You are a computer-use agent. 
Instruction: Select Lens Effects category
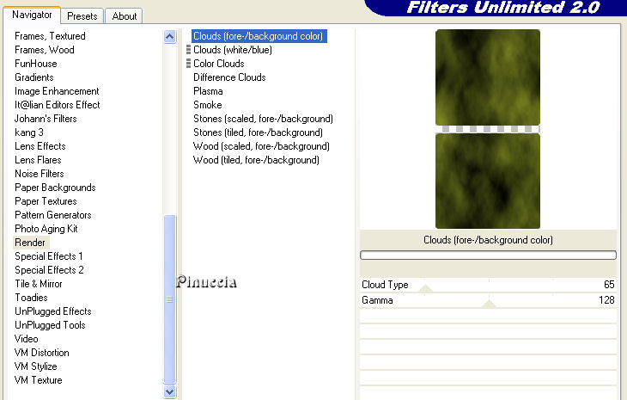tap(40, 145)
